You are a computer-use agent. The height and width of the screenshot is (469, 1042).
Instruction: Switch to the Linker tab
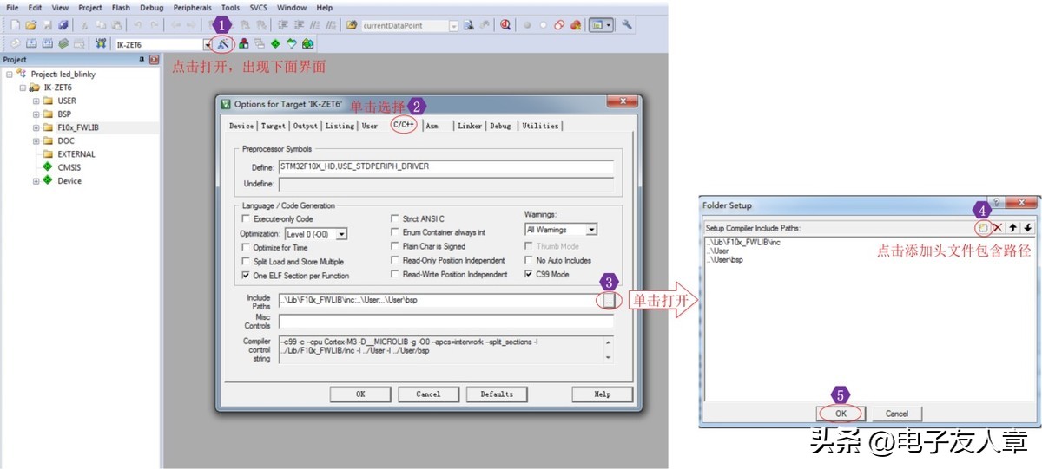[x=470, y=126]
